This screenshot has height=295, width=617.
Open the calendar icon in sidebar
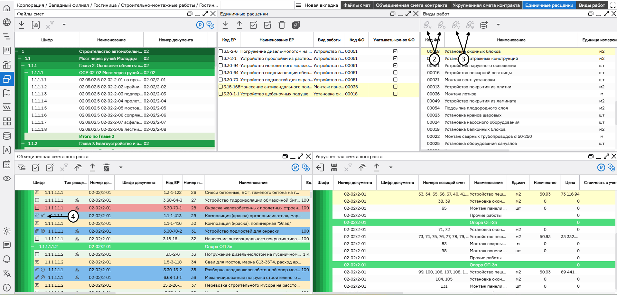[x=7, y=164]
